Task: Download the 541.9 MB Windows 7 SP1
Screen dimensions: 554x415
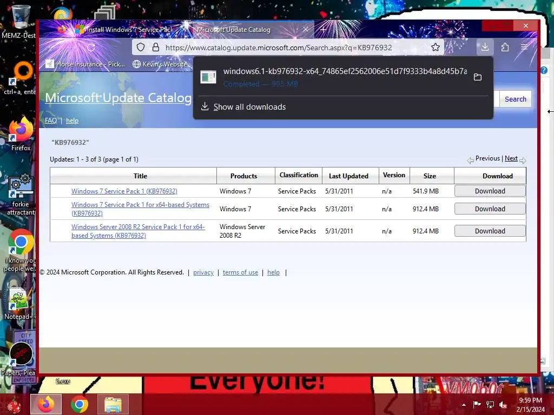Action: click(490, 191)
